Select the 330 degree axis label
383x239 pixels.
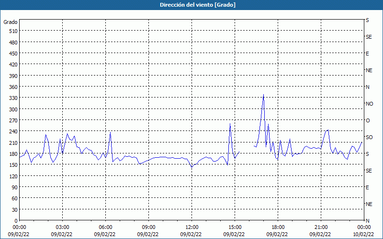(14, 98)
